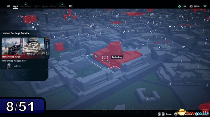This screenshot has width=210, height=117.
Task: Click the London Carriage Service title
Action: pos(15,33)
